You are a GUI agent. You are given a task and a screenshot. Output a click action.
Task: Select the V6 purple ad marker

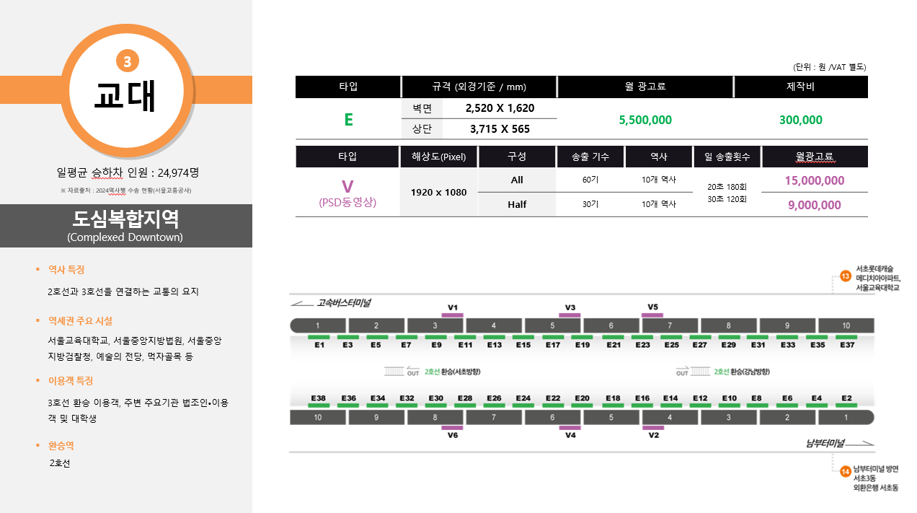[452, 428]
